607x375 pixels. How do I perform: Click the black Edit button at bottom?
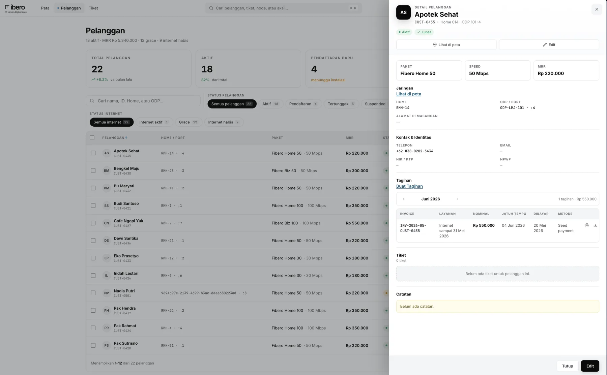[x=590, y=366]
